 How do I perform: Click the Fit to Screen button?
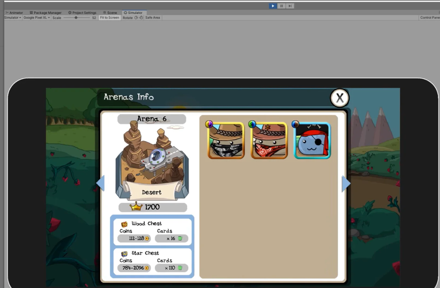click(x=109, y=18)
